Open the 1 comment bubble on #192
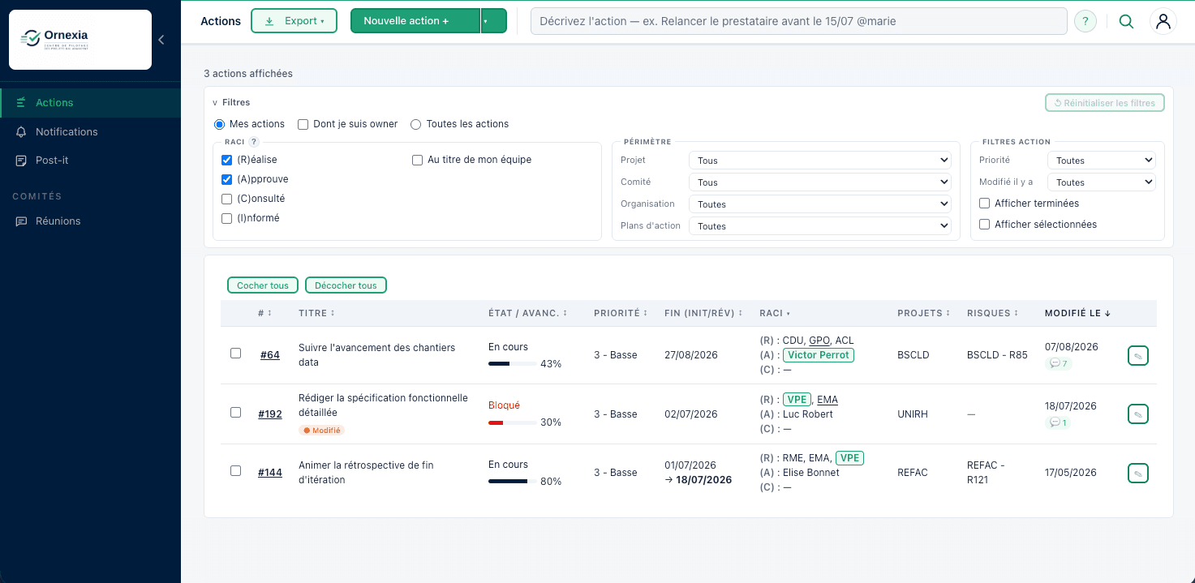This screenshot has height=583, width=1195. tap(1058, 422)
